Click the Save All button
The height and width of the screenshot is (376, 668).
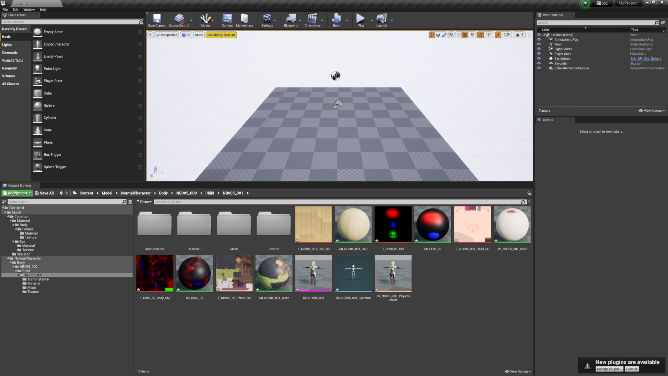pos(44,193)
